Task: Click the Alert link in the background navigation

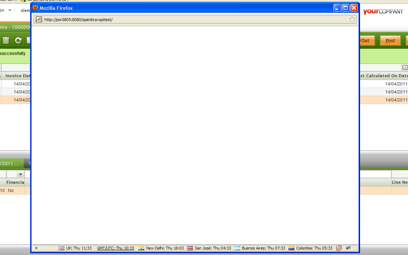Action: point(25,11)
